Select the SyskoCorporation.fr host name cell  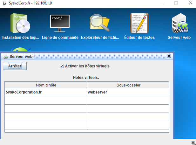click(46, 92)
